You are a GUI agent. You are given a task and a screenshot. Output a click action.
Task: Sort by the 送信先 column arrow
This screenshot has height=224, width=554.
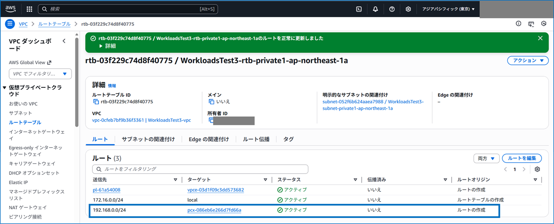click(x=175, y=180)
